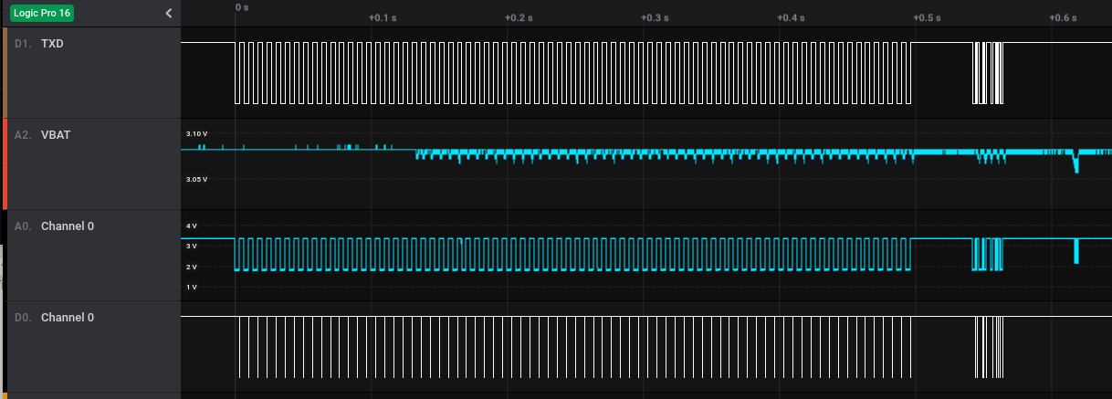Click the TXD channel brown color strip
Viewport: 1112px width, 399px height.
click(5, 73)
